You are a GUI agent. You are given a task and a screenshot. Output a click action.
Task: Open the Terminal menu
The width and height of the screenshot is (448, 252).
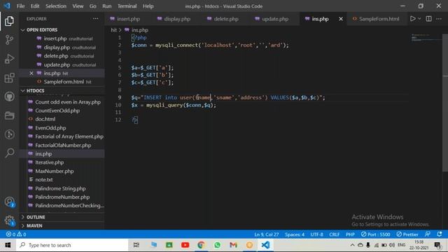[x=127, y=6]
